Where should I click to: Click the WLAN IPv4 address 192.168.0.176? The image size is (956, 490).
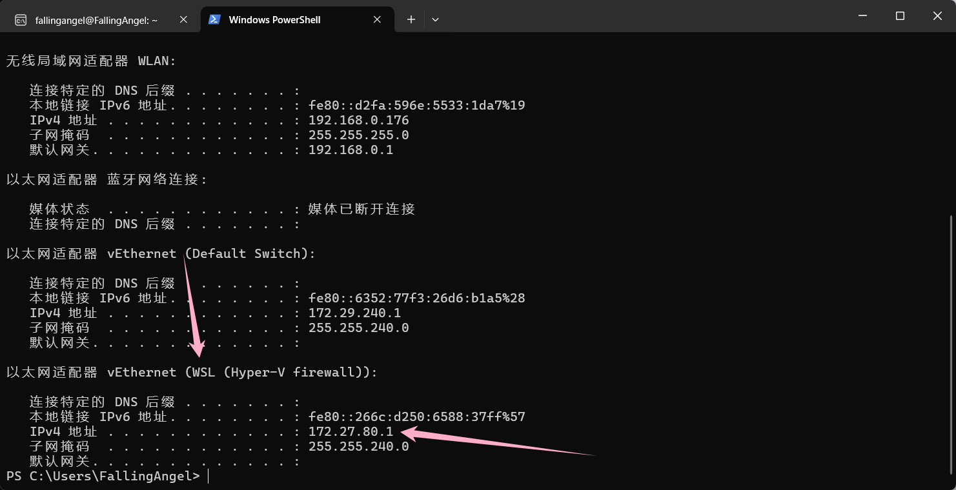[x=359, y=121]
